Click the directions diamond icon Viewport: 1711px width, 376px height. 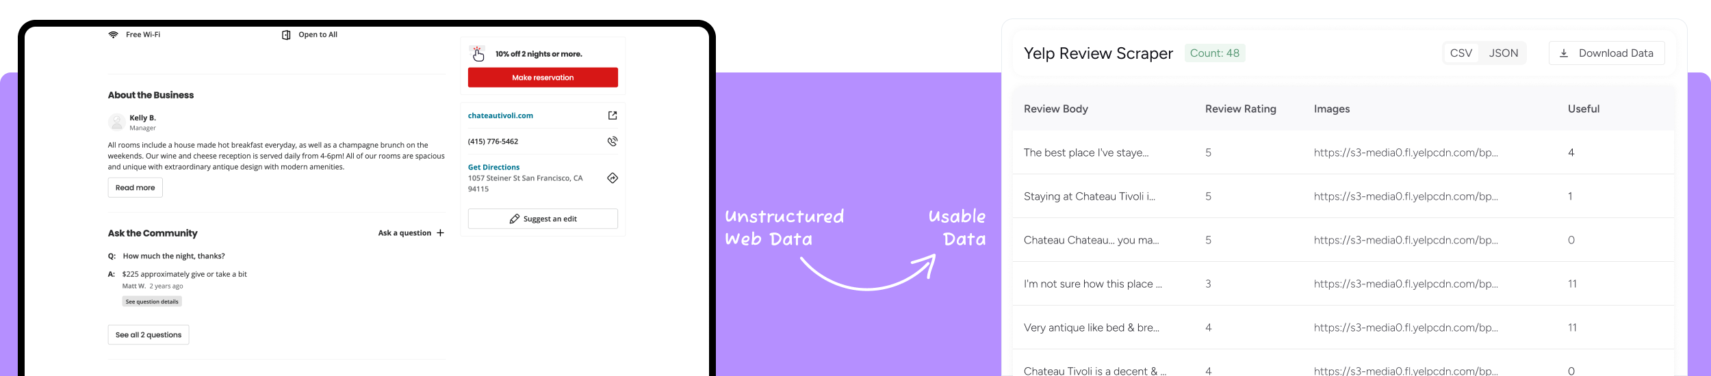click(613, 178)
